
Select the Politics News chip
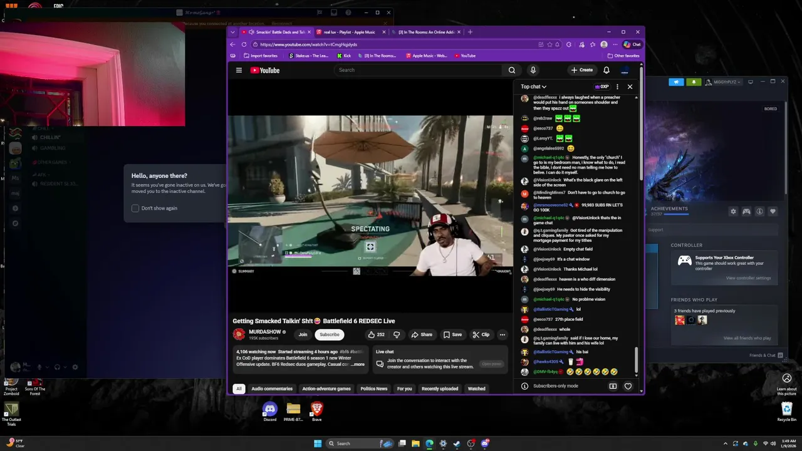coord(374,389)
